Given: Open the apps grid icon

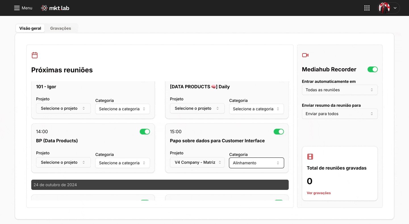Looking at the screenshot, I should point(367,8).
